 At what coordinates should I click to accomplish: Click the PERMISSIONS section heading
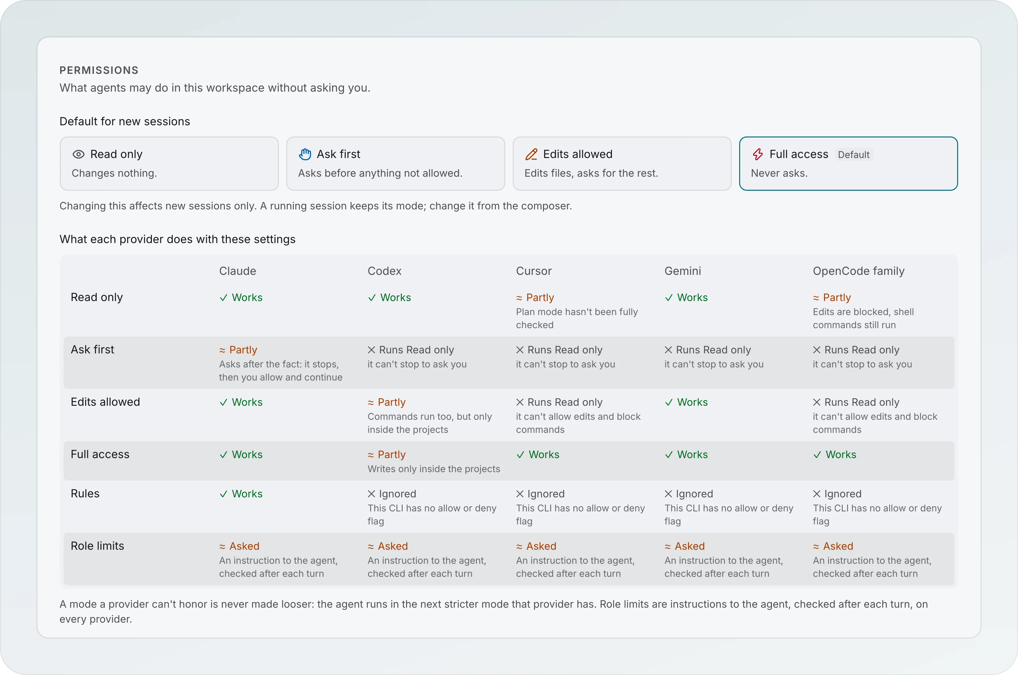coord(99,70)
